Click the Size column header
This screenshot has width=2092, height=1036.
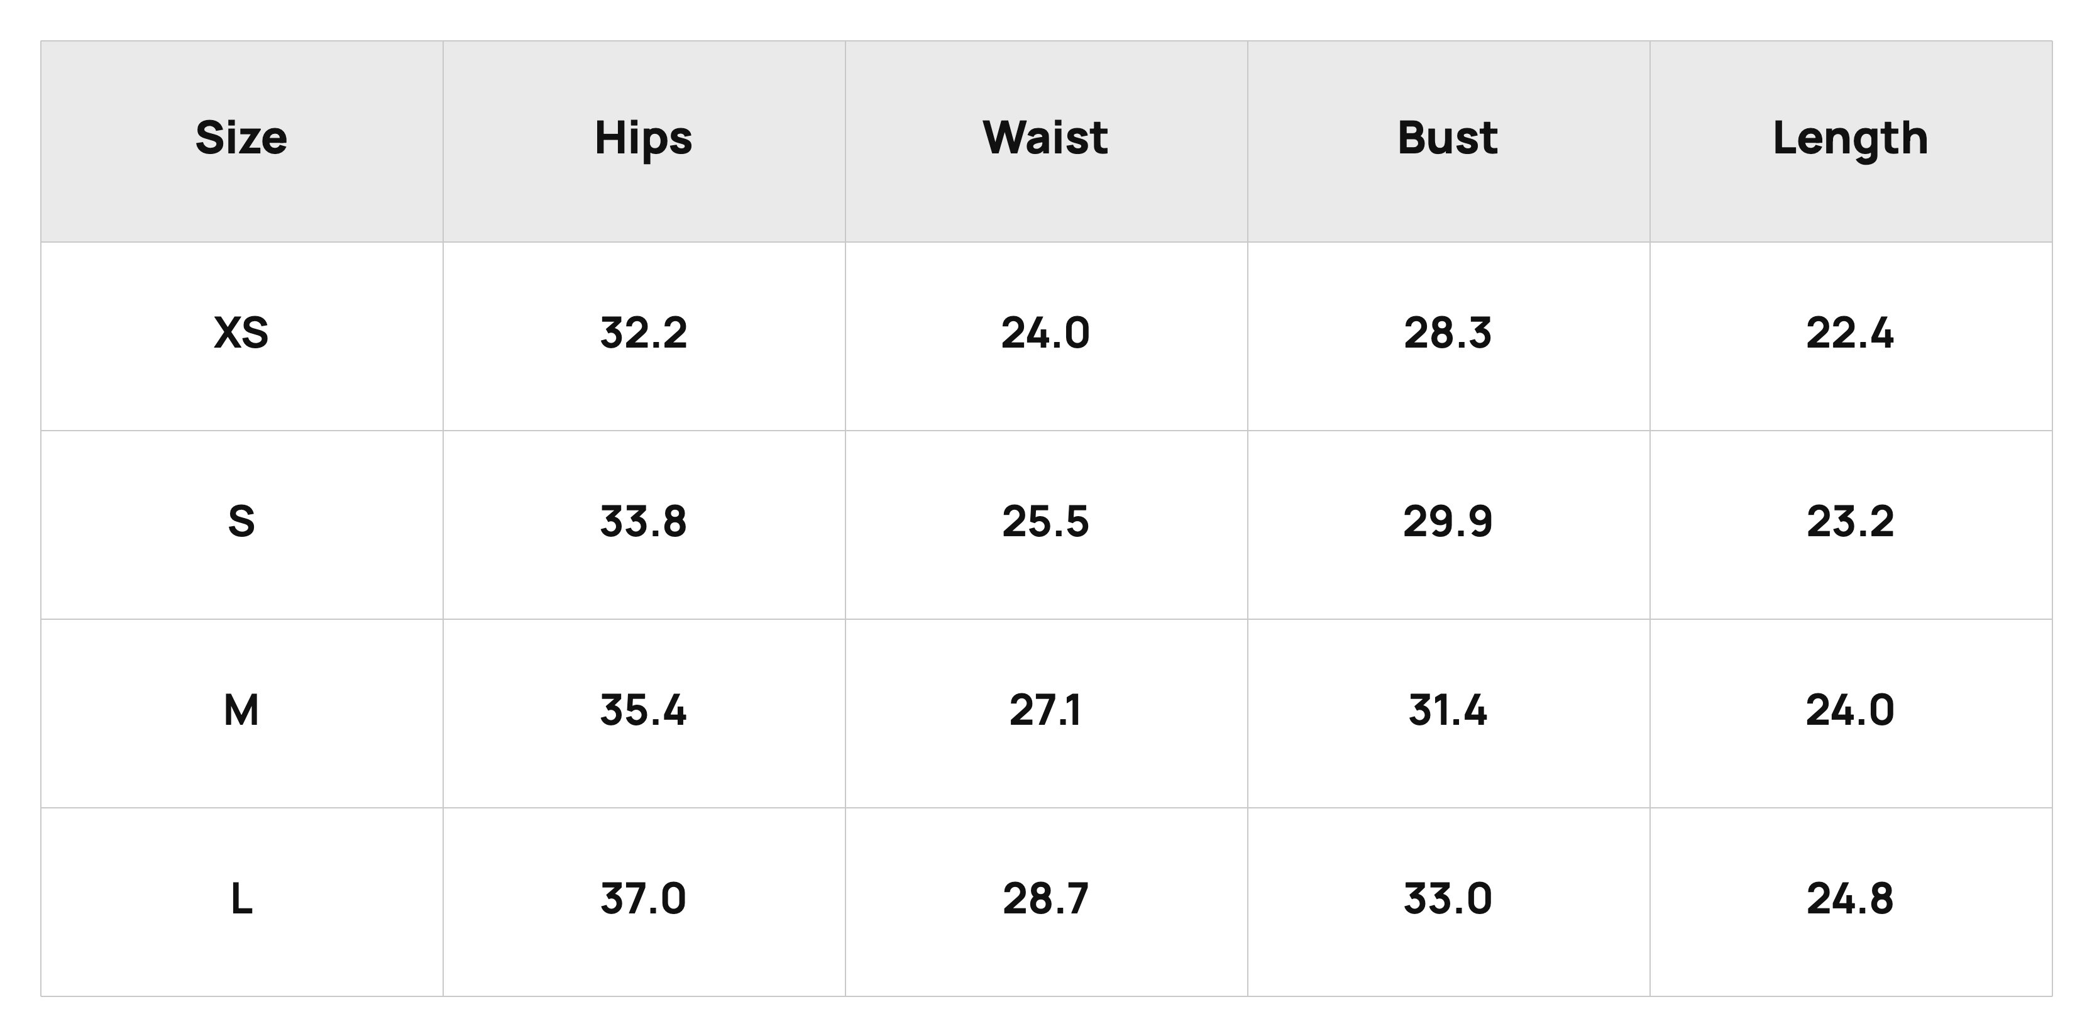click(241, 138)
